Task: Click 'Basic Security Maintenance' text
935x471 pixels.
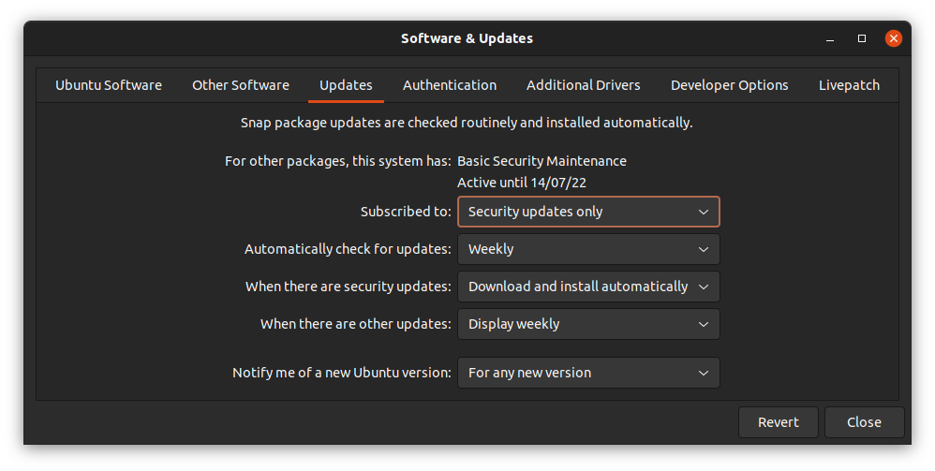Action: click(x=542, y=162)
